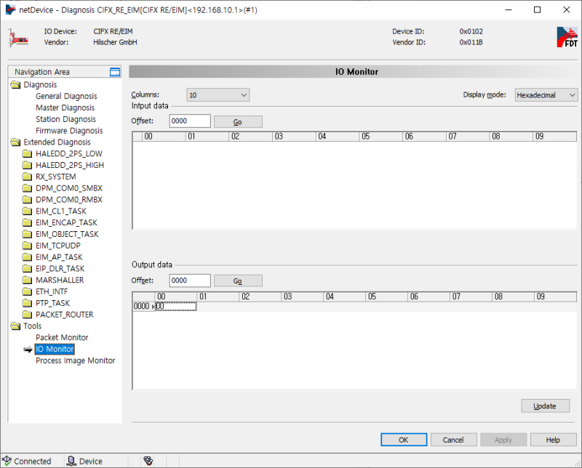The width and height of the screenshot is (582, 468).
Task: Open the HALEDD_2PS_LOW folder icon
Action: (27, 154)
